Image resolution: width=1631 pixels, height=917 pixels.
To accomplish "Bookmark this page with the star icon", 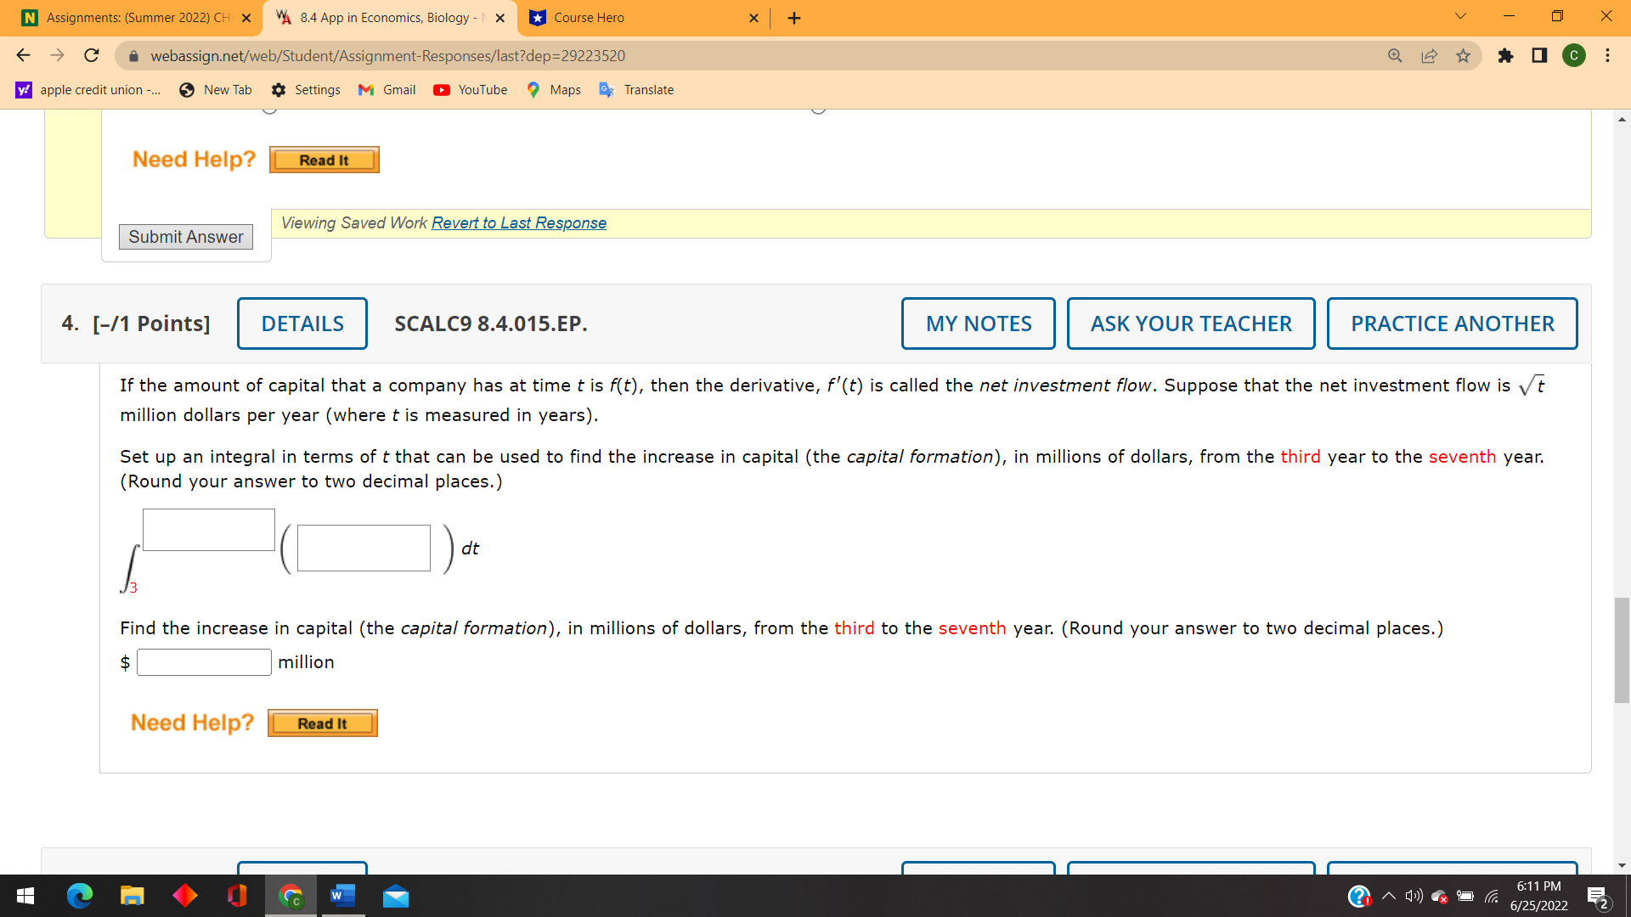I will [1463, 56].
